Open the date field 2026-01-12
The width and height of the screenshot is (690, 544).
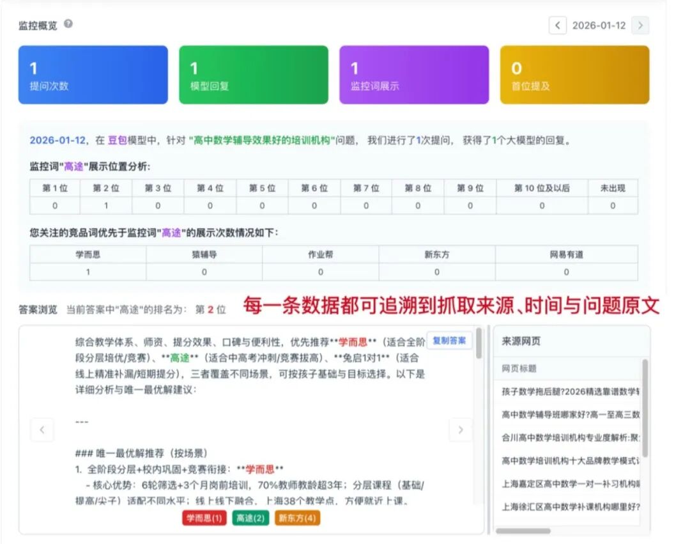[x=599, y=25]
